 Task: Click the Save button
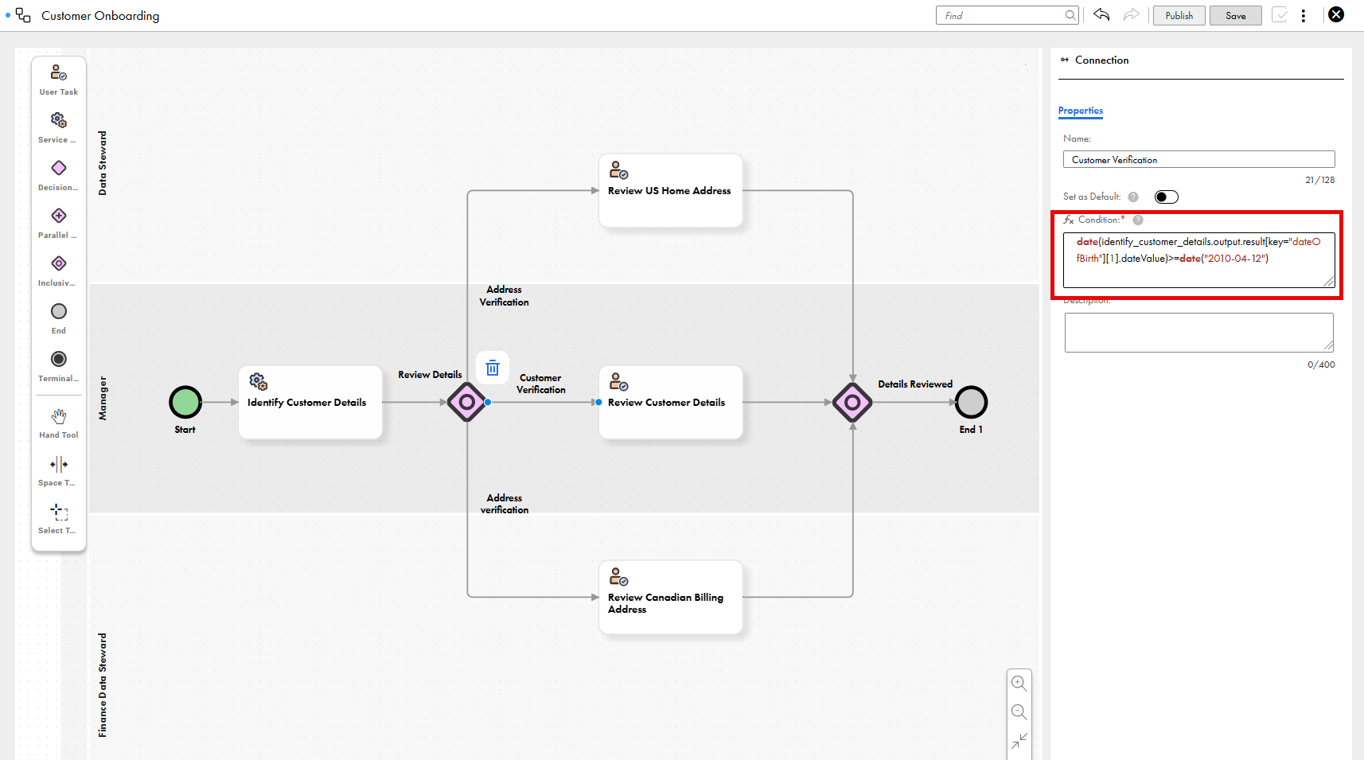tap(1235, 15)
